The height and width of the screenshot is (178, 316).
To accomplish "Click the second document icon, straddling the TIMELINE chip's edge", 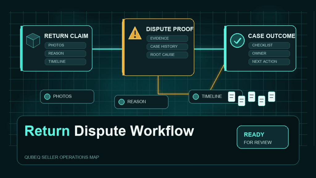I will (x=241, y=101).
